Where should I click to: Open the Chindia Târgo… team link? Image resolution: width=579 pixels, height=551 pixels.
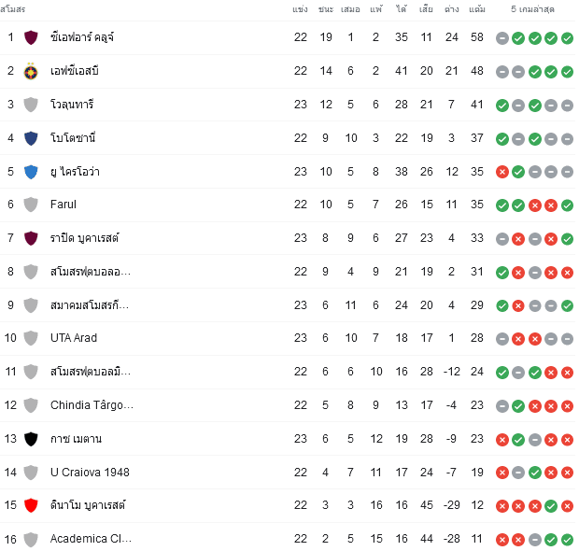(x=92, y=405)
